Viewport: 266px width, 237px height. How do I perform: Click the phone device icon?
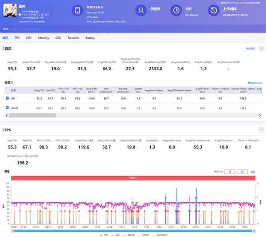tap(77, 11)
